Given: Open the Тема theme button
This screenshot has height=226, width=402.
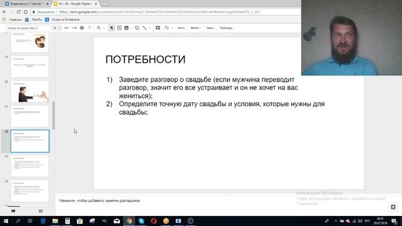Looking at the screenshot, I should point(210,28).
